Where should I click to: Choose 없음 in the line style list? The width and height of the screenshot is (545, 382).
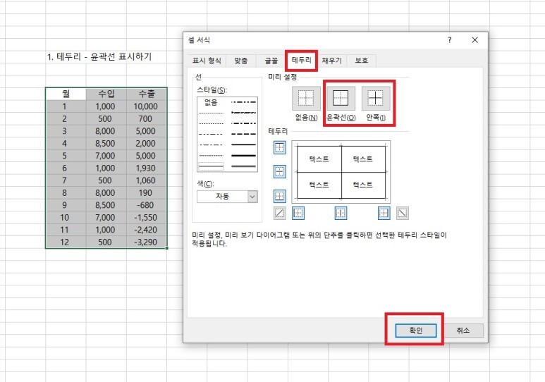click(x=211, y=102)
